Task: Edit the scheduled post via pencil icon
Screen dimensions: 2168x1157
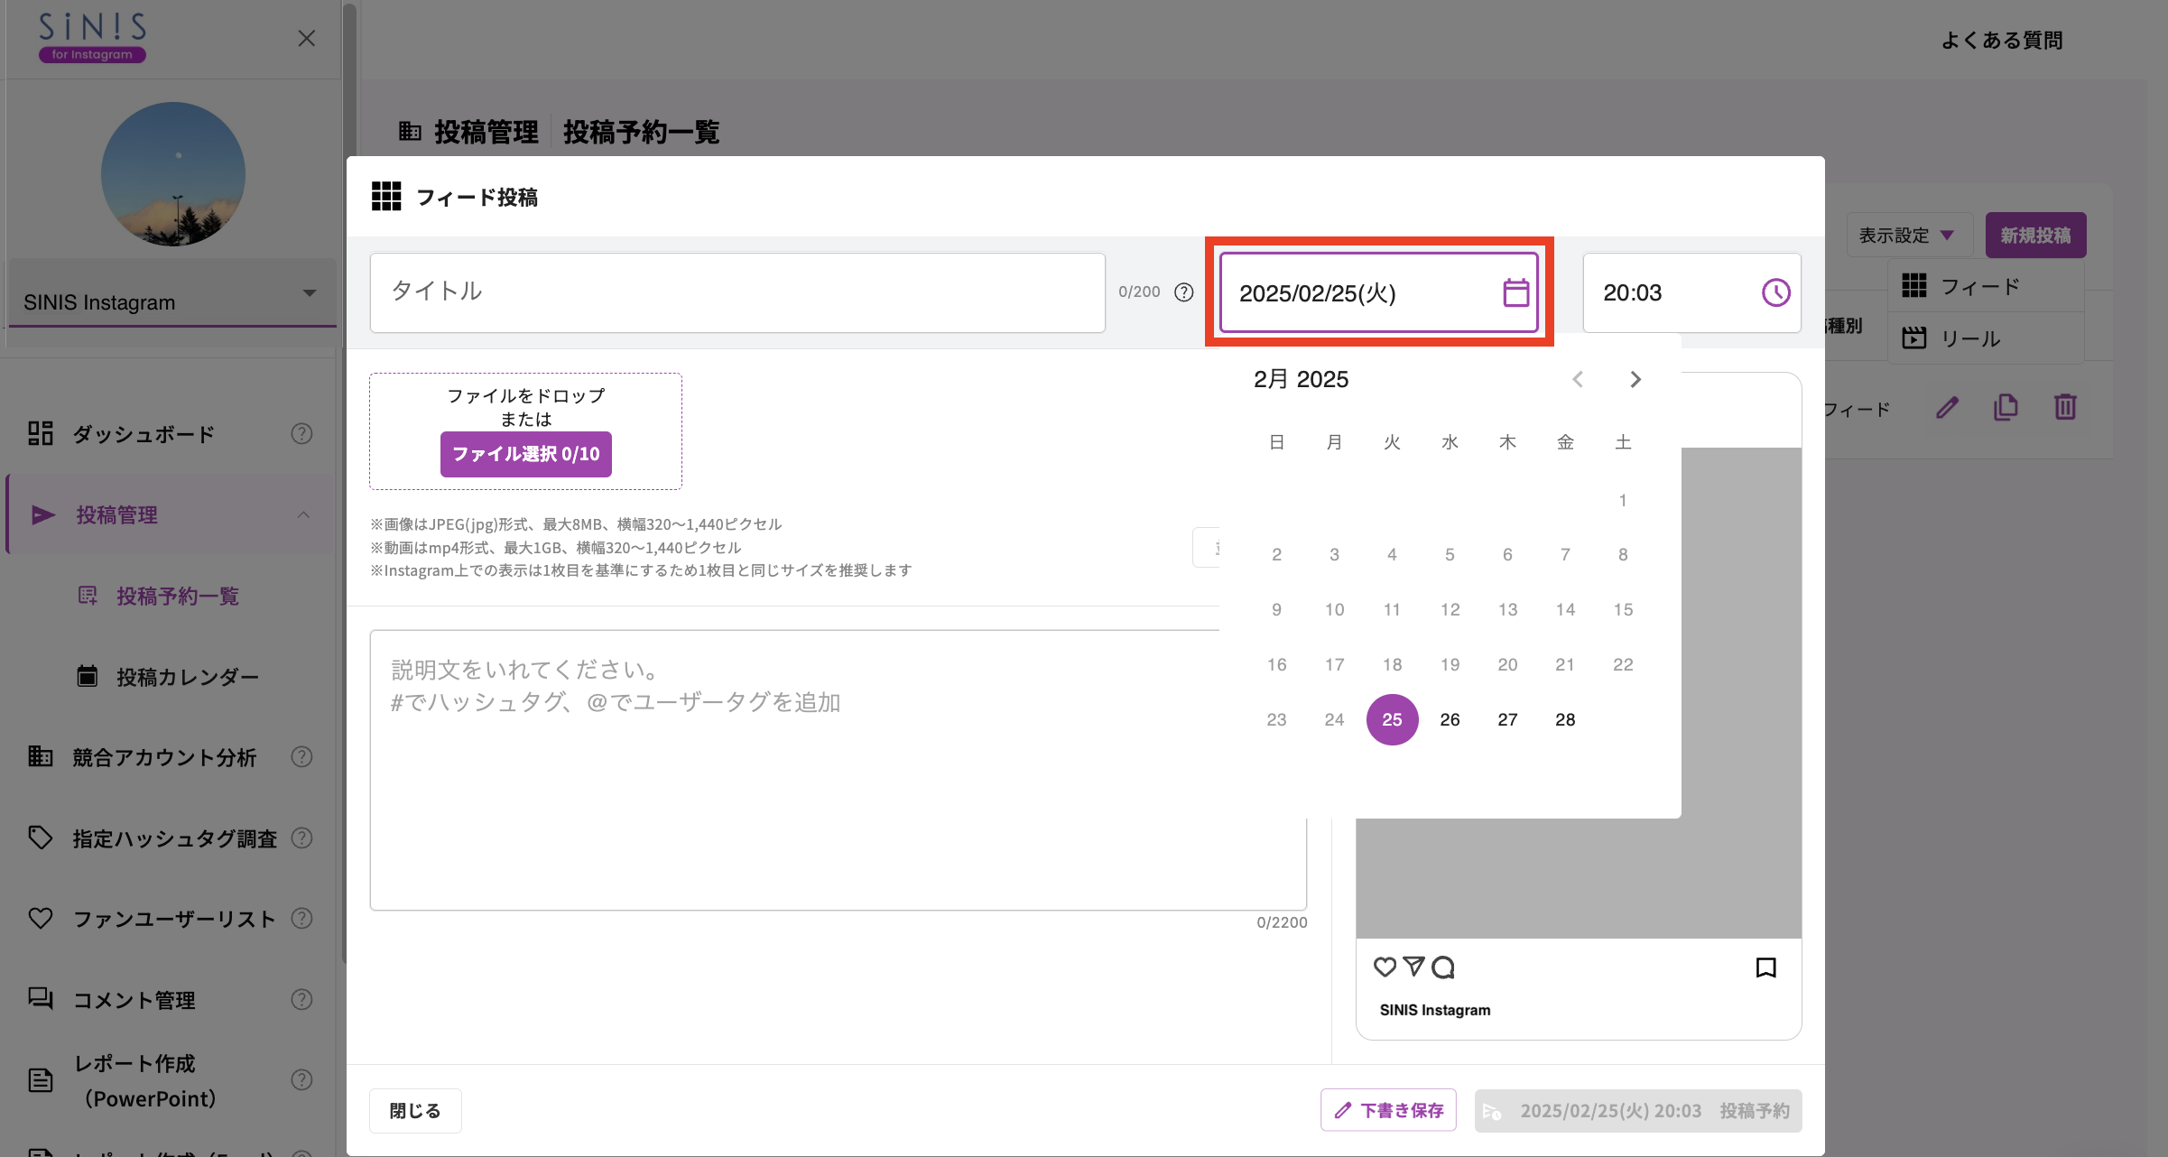Action: tap(1946, 408)
